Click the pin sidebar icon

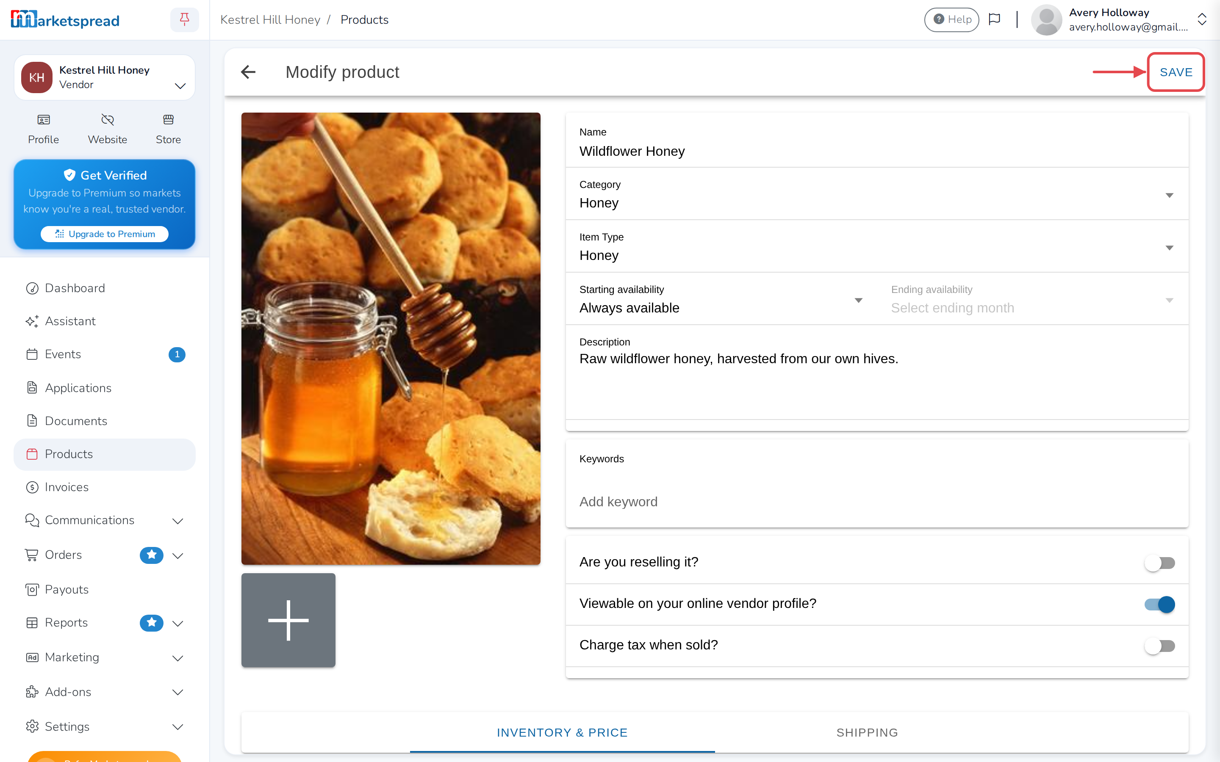pos(185,19)
